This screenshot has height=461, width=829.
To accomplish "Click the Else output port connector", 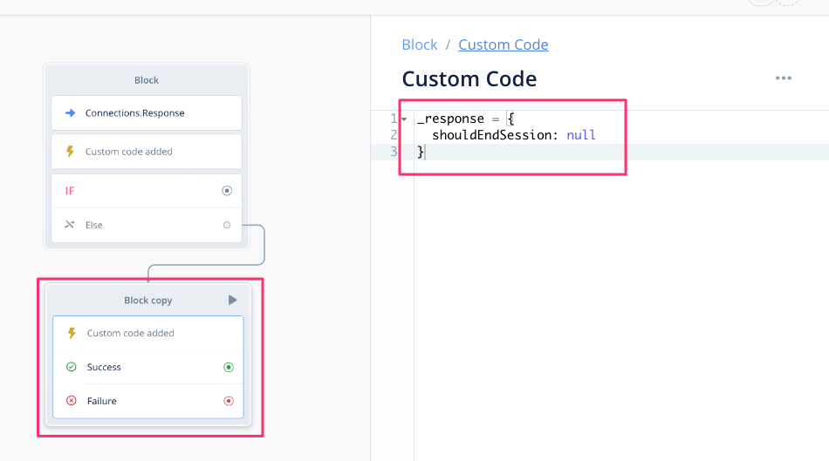I will pos(227,225).
